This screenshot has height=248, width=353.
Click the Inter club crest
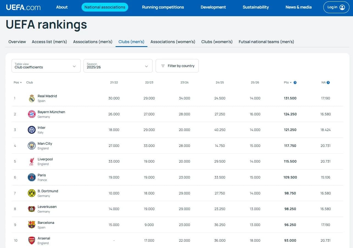pyautogui.click(x=32, y=130)
